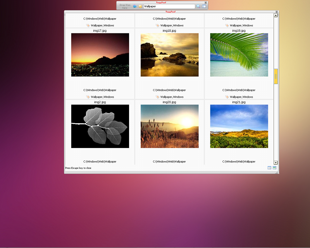Switch to column list view in status bar
This screenshot has height=248, width=310.
[269, 168]
